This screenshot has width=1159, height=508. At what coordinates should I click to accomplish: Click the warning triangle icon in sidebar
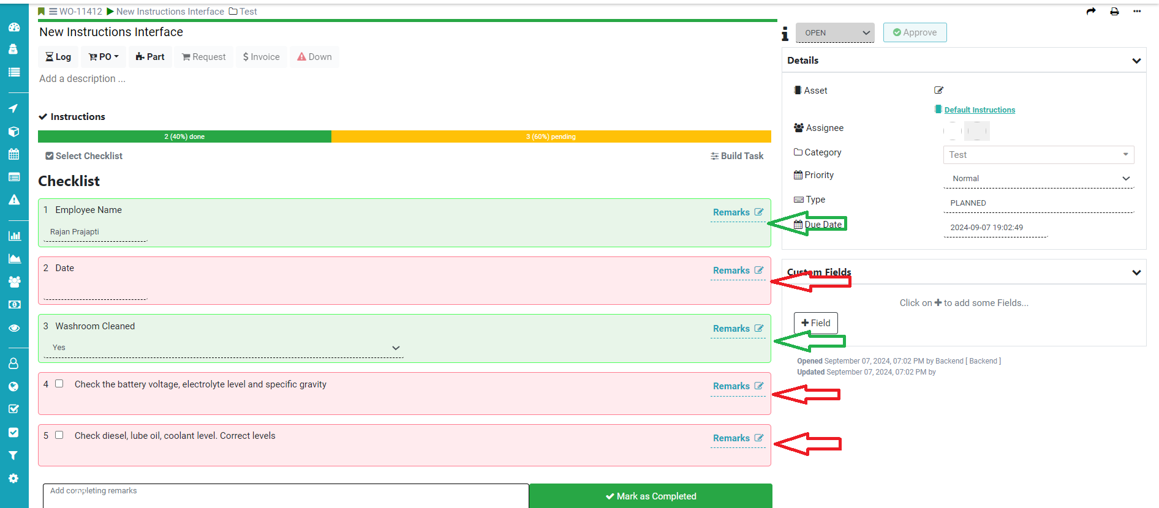pos(13,200)
